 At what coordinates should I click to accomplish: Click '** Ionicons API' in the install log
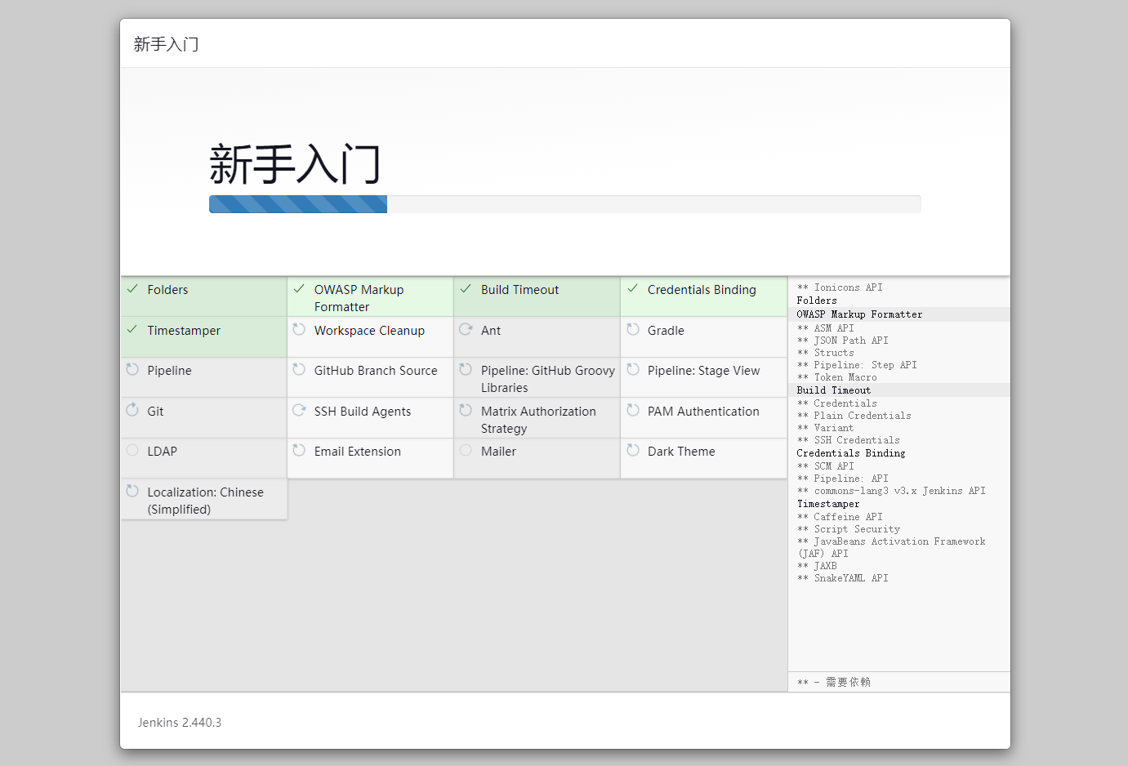[x=840, y=287]
